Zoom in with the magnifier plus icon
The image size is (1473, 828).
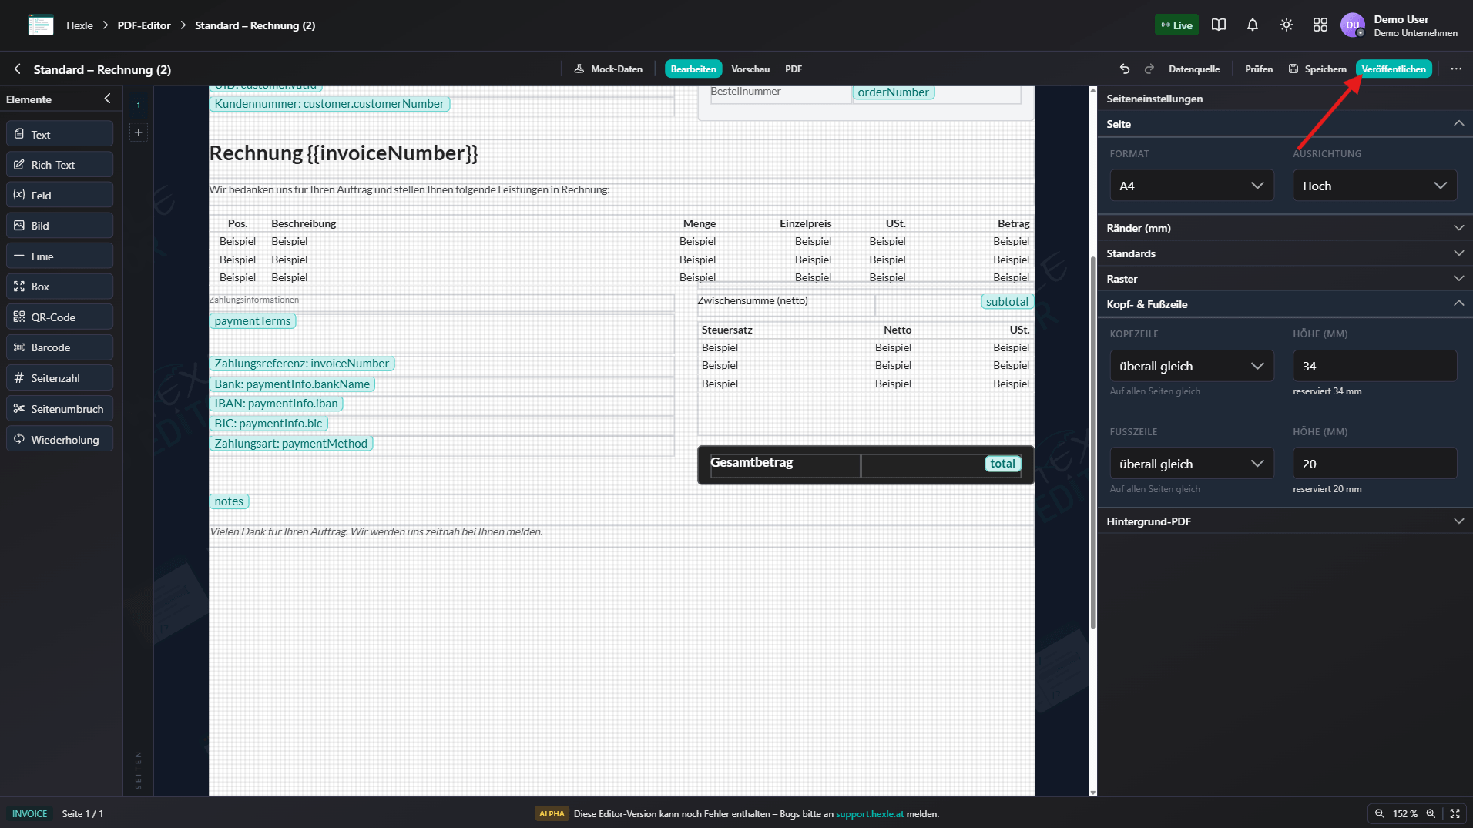(x=1431, y=813)
